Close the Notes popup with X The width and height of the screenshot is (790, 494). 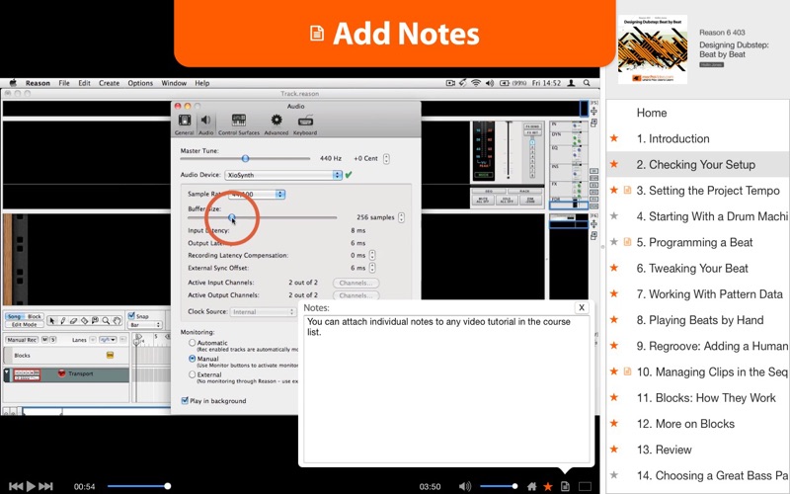coord(582,307)
